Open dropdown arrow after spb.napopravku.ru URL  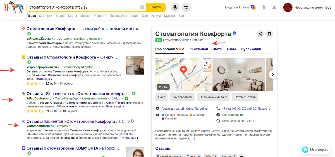pyautogui.click(x=99, y=67)
